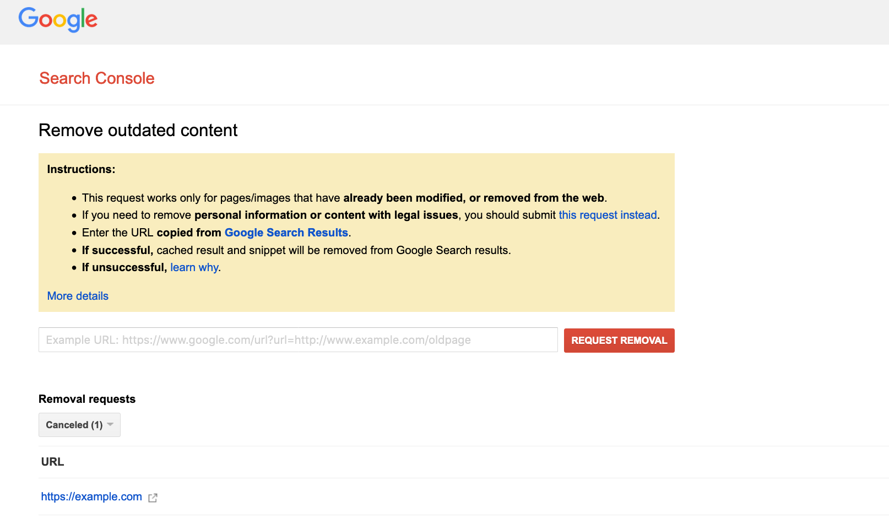The height and width of the screenshot is (518, 889).
Task: Expand the Canceled (1) dropdown
Action: (79, 425)
